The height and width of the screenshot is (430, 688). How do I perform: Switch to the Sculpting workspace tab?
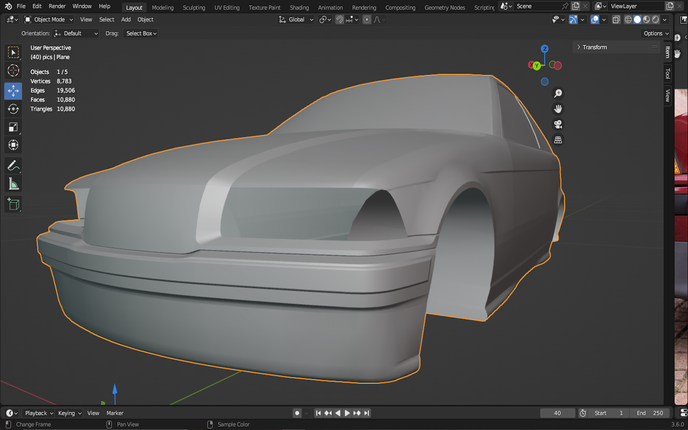[x=193, y=8]
